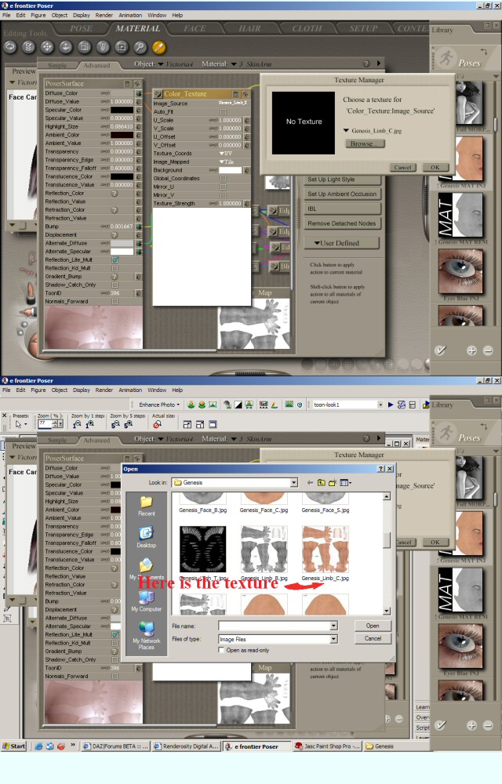Switch to the MATERIAL room tab

pyautogui.click(x=138, y=28)
